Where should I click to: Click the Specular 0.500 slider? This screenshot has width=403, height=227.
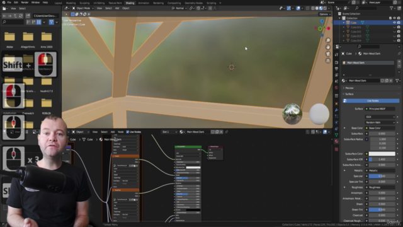click(x=382, y=176)
